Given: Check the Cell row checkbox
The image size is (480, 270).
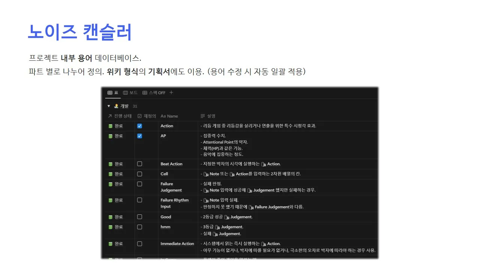Looking at the screenshot, I should [x=139, y=174].
